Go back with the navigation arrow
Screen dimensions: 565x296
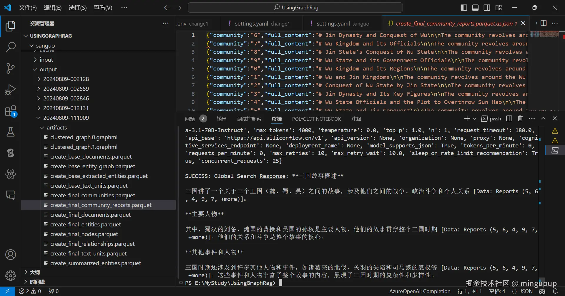point(167,8)
